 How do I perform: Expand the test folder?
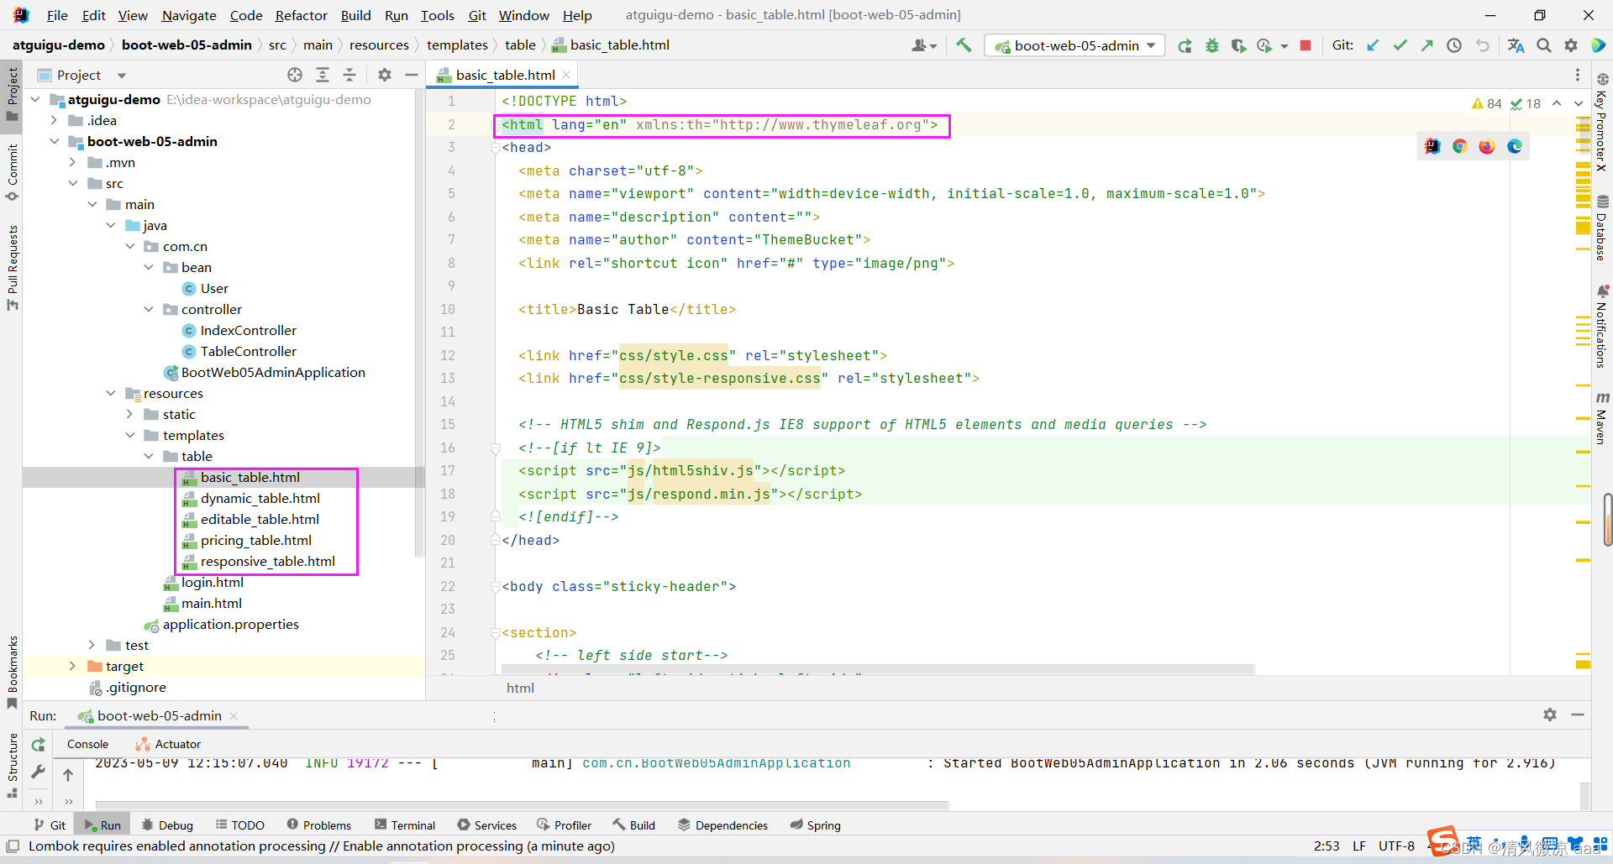pos(92,645)
